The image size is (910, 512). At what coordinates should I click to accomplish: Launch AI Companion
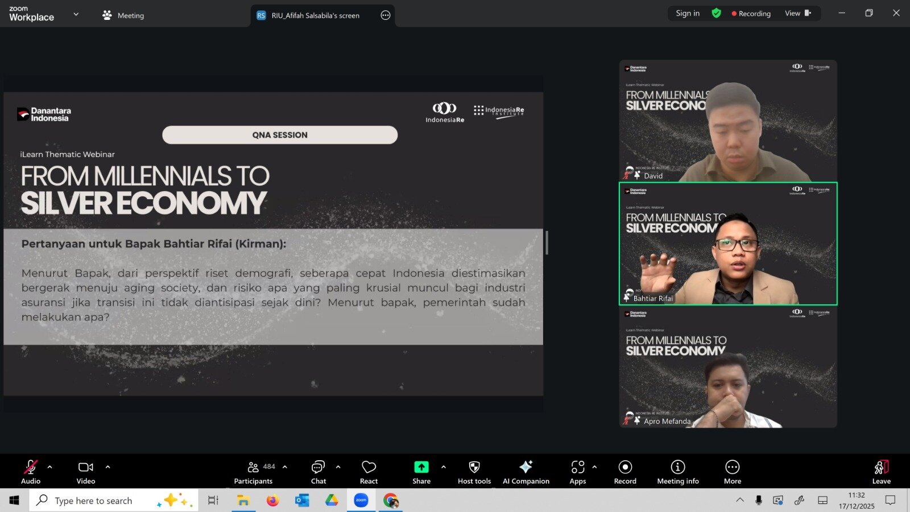(x=526, y=472)
